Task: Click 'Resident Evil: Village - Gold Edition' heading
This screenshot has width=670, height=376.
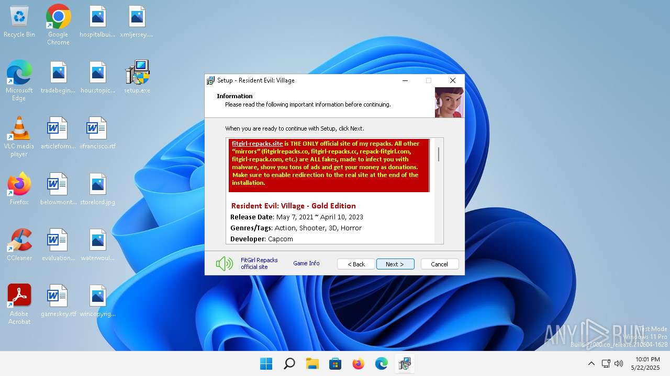Action: 293,206
